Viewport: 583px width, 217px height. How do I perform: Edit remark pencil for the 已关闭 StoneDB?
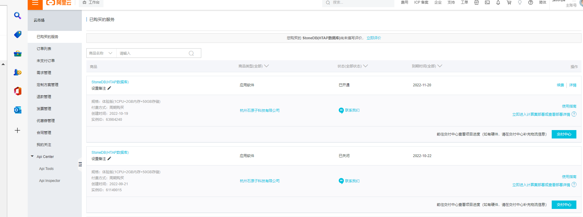[x=110, y=159]
